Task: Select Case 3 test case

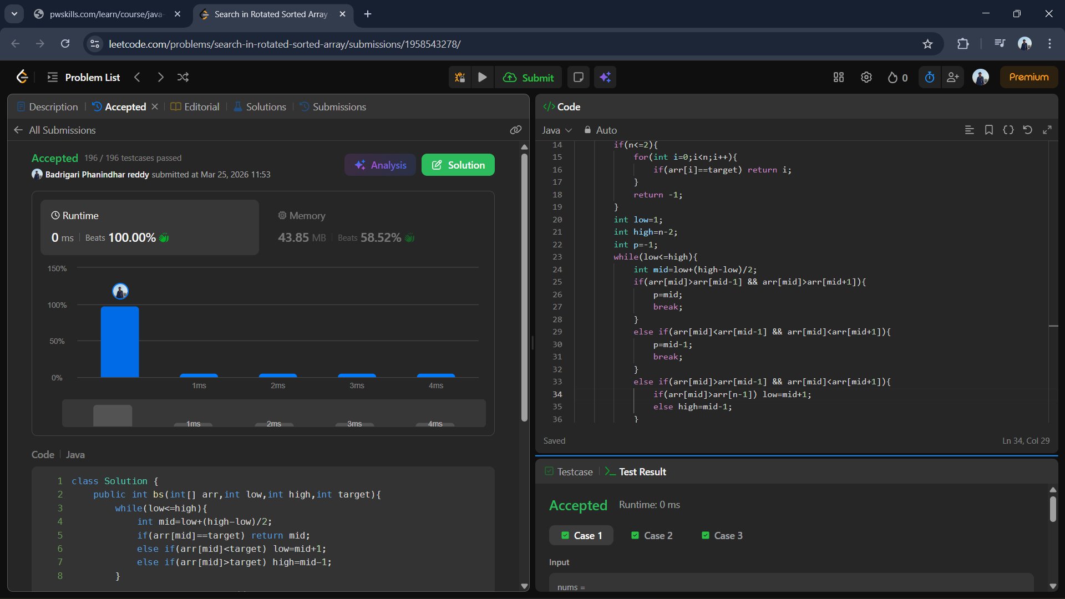Action: [722, 535]
